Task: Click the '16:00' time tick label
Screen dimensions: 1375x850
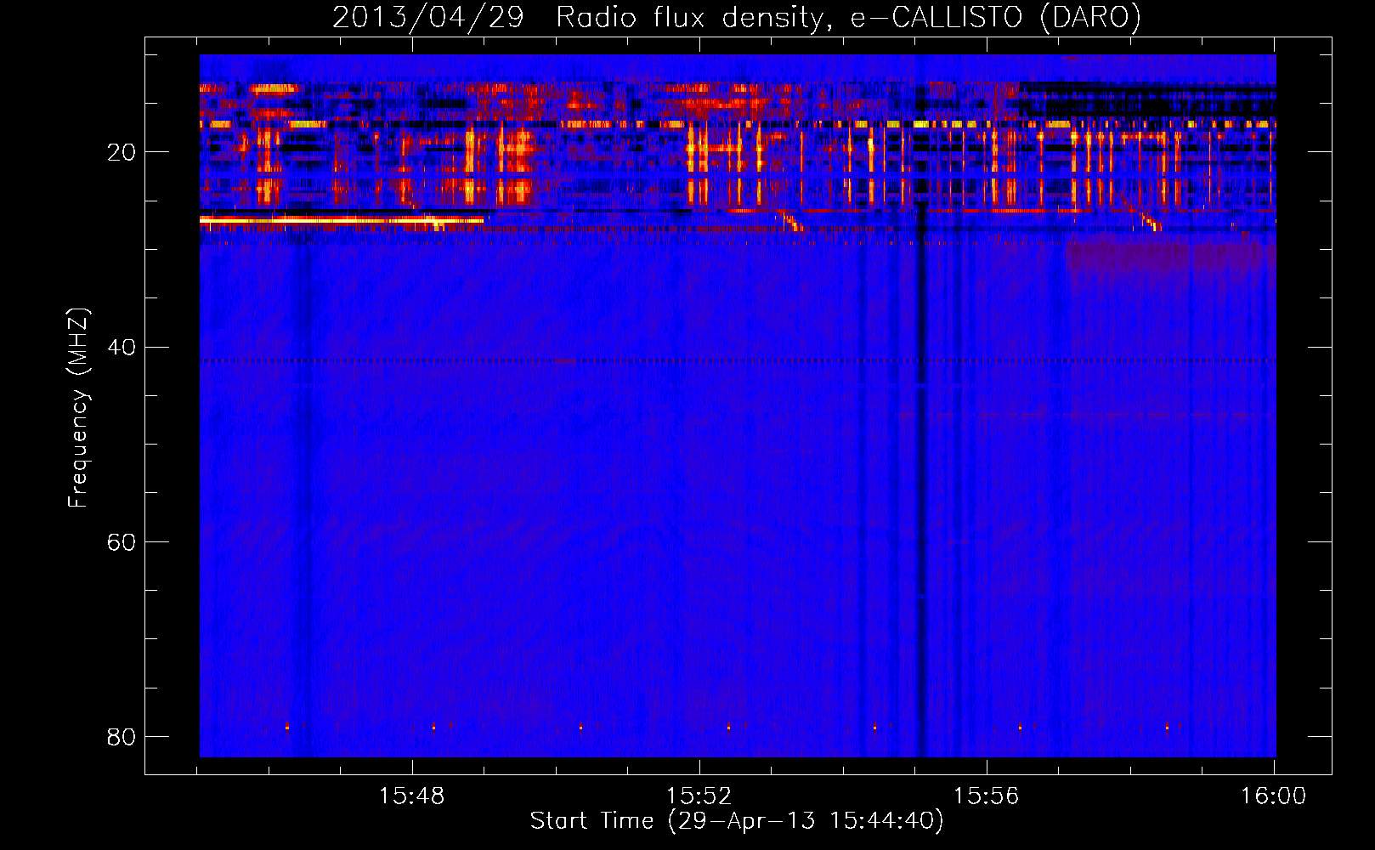Action: click(1273, 796)
